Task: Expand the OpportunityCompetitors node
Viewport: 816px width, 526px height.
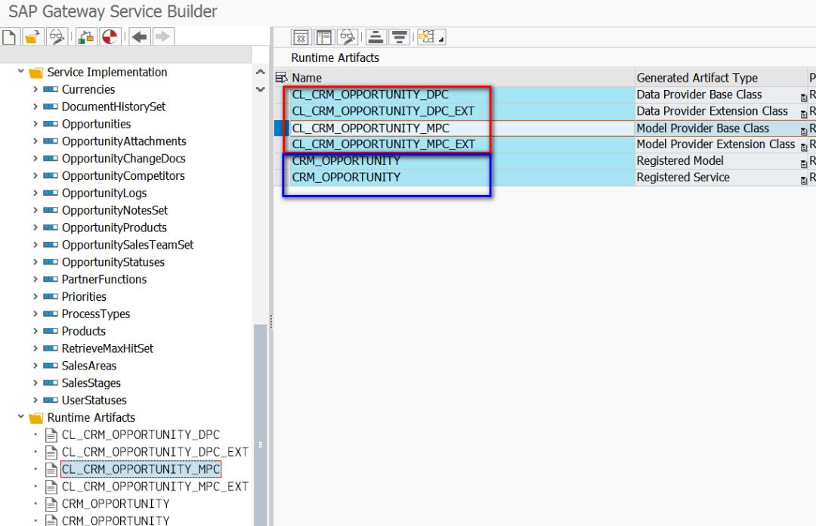Action: (x=36, y=176)
